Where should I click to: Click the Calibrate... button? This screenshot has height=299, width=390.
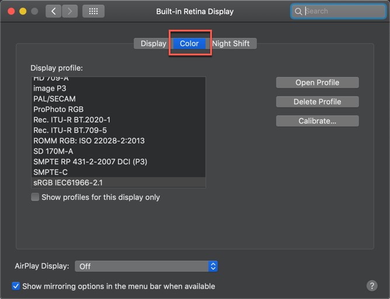point(318,121)
